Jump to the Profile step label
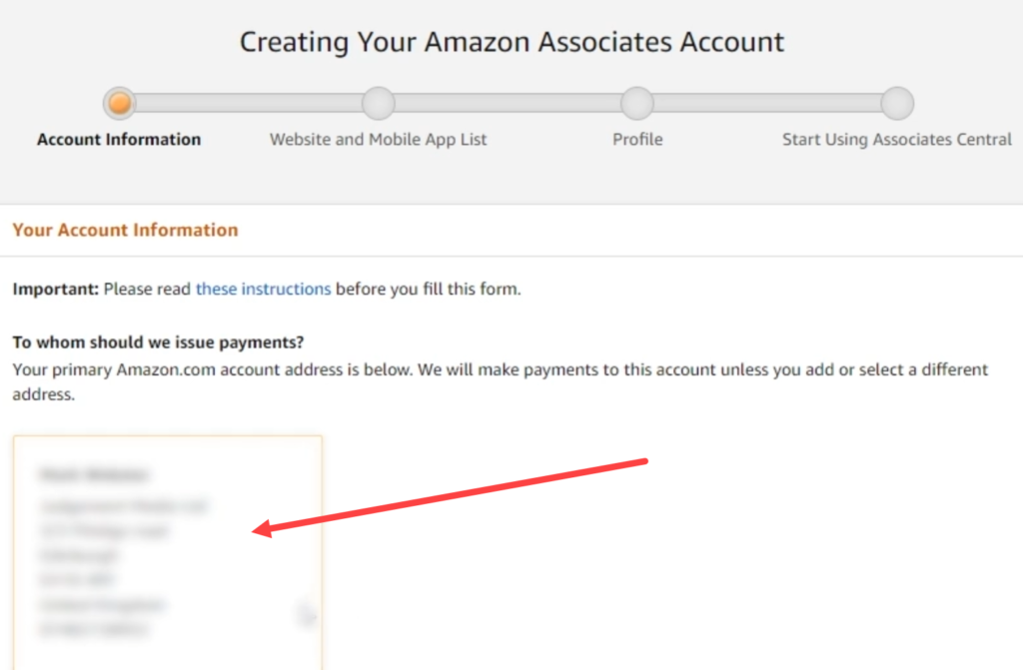 tap(637, 140)
